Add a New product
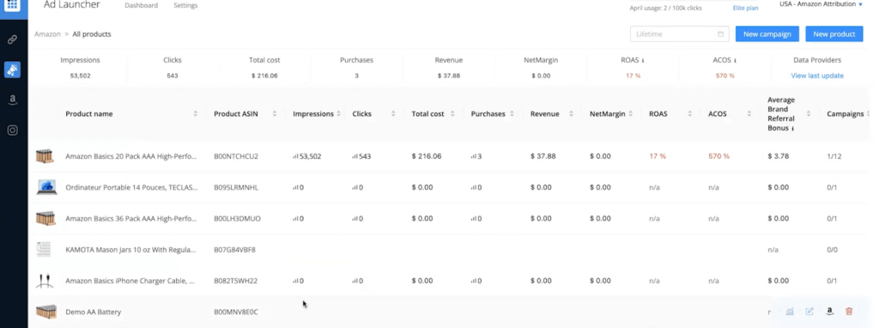This screenshot has height=328, width=879. [834, 34]
